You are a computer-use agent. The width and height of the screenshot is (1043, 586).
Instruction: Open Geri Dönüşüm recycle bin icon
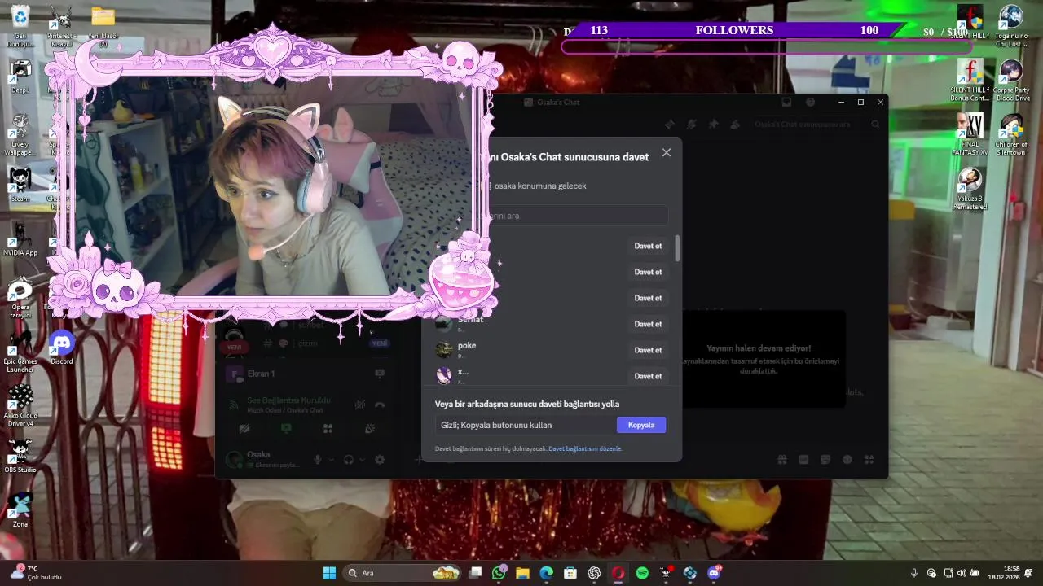[20, 25]
